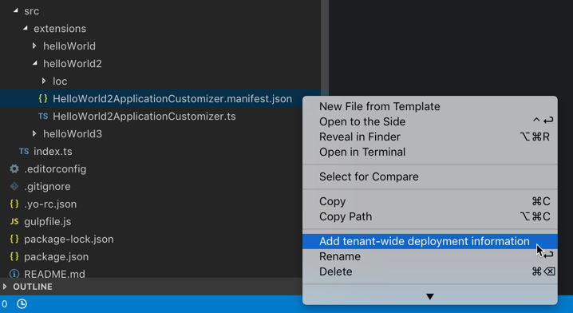
Task: Choose Open in Terminal
Action: [x=429, y=152]
